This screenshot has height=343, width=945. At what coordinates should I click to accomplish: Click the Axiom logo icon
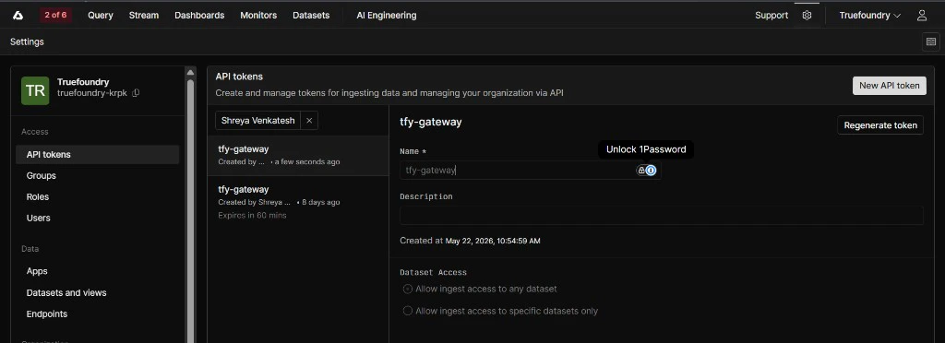[x=18, y=16]
